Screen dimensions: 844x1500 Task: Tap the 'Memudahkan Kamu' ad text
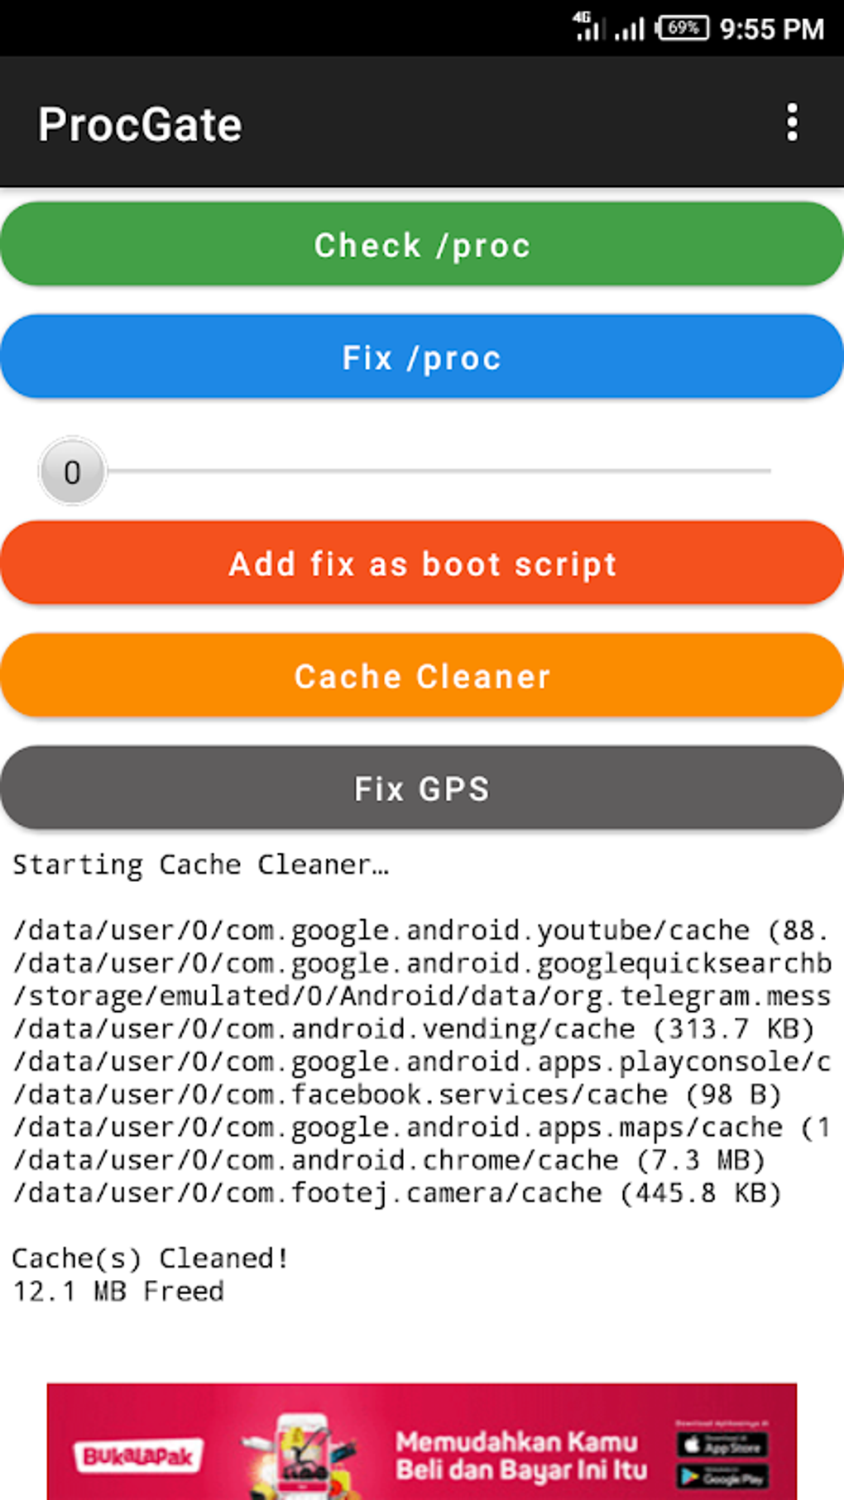click(516, 1442)
